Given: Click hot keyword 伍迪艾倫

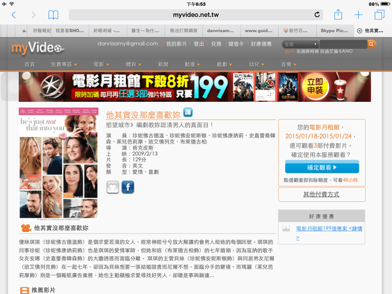Looking at the screenshot, I should coord(329,52).
